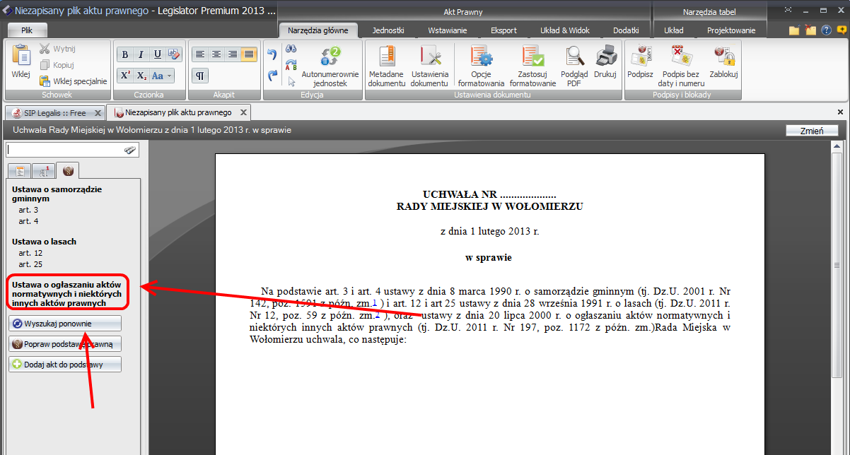This screenshot has height=455, width=850.
Task: Select art. 3 under samorządzie gminnym
Action: pos(29,211)
